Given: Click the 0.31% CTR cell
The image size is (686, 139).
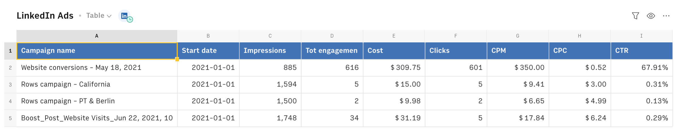Looking at the screenshot, I should point(642,84).
